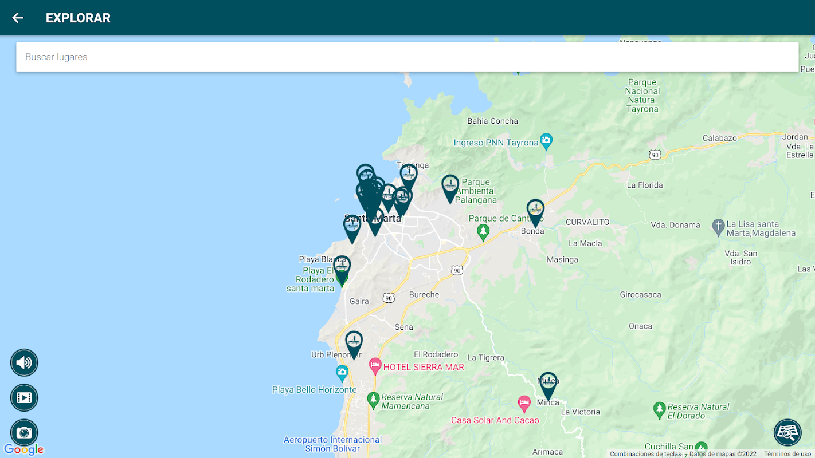Click the Buscar lugares search field

tap(407, 57)
